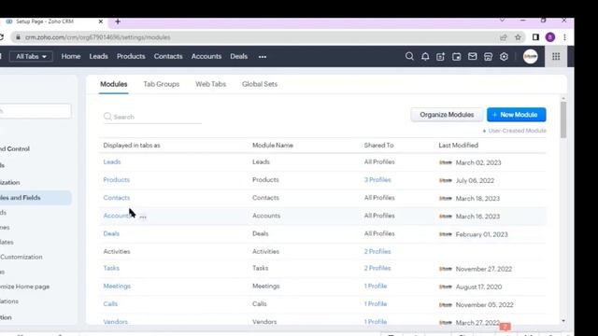Open the setup gear icon

point(504,56)
